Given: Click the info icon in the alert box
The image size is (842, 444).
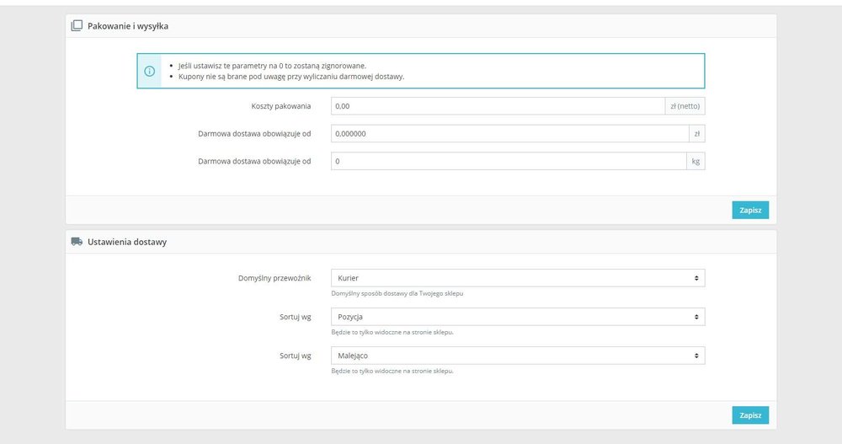Looking at the screenshot, I should [x=150, y=71].
